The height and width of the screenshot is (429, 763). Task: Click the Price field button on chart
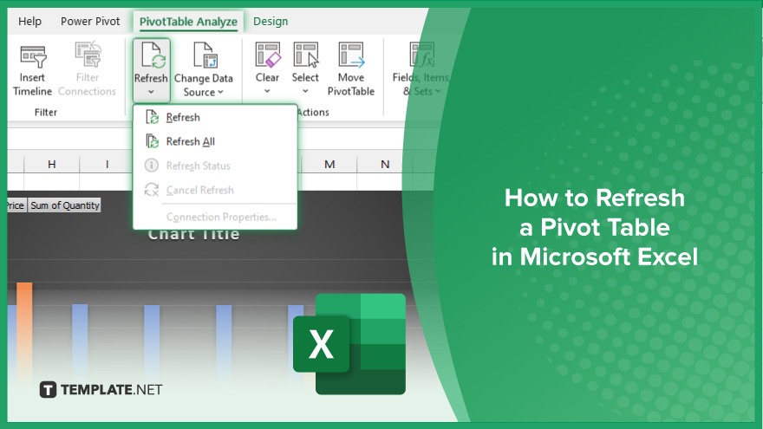click(16, 205)
